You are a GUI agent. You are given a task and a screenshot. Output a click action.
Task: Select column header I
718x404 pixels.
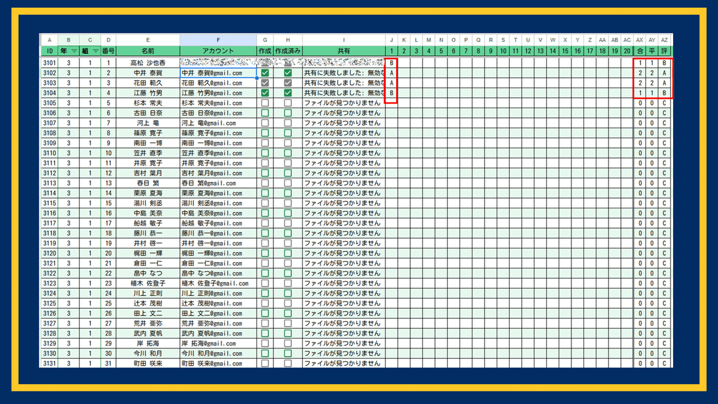pos(343,40)
